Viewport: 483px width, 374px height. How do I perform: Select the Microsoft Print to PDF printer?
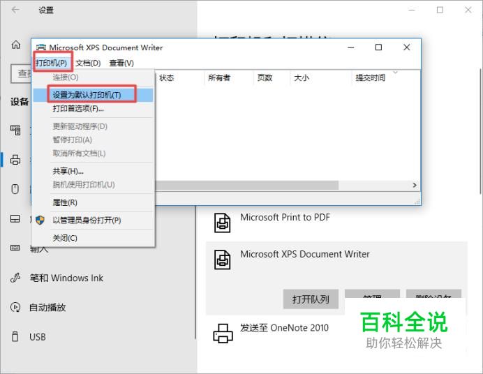pyautogui.click(x=336, y=223)
